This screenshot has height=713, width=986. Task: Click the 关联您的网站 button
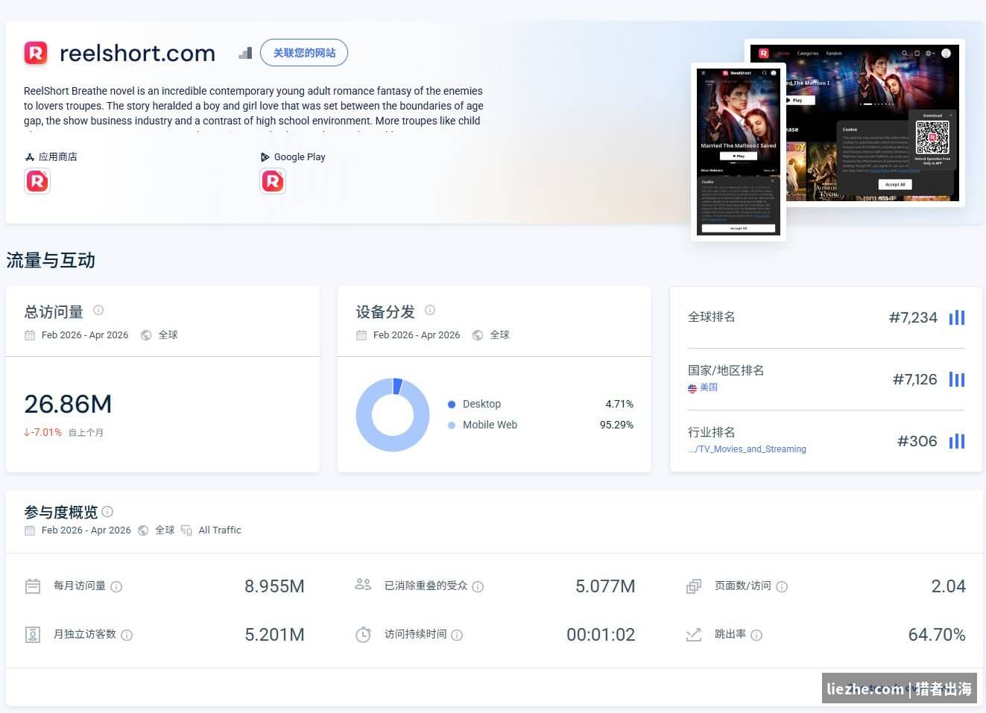304,53
